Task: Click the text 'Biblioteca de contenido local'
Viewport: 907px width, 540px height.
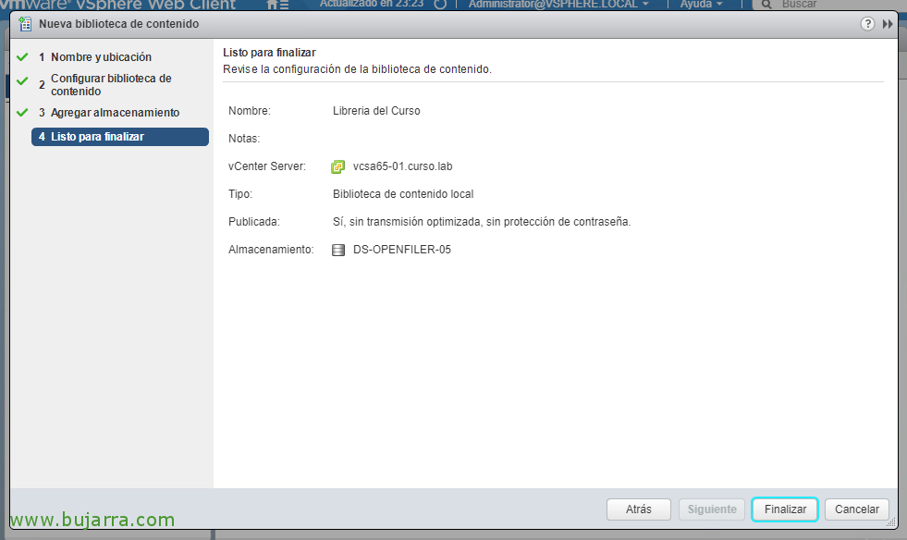Action: point(403,194)
